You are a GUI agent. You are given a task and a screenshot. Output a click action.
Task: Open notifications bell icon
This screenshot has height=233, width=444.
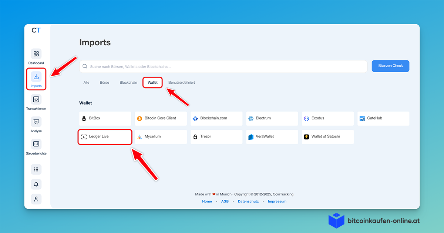[x=36, y=184]
